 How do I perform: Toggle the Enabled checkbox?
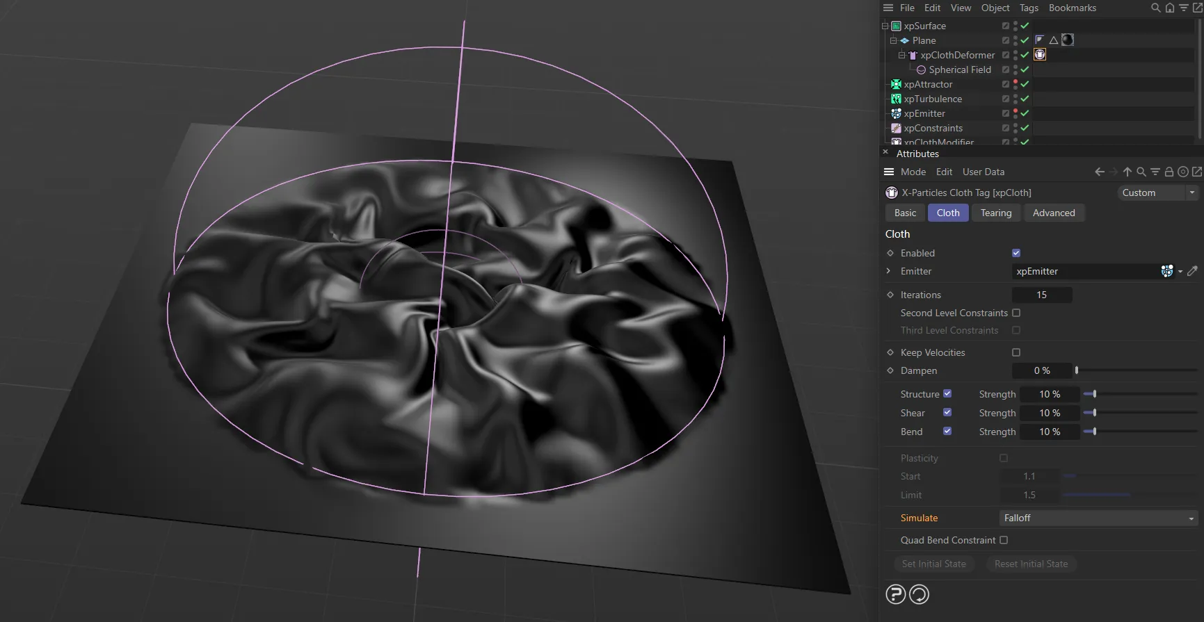[x=1016, y=253]
